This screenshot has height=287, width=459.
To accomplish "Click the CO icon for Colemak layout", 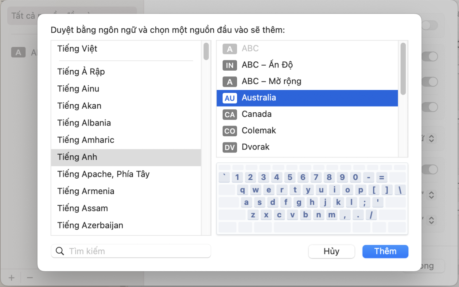I will coord(229,131).
